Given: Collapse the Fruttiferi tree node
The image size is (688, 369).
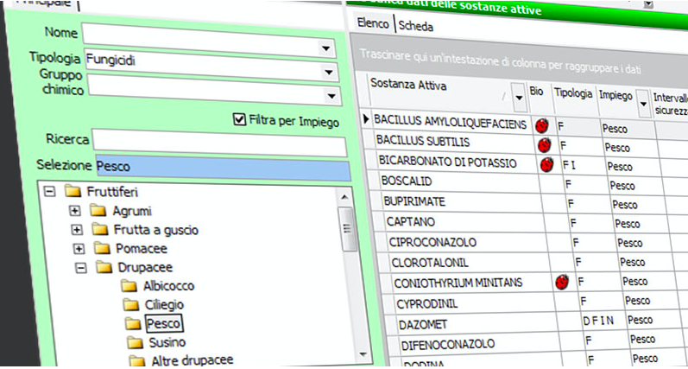Looking at the screenshot, I should click(48, 192).
